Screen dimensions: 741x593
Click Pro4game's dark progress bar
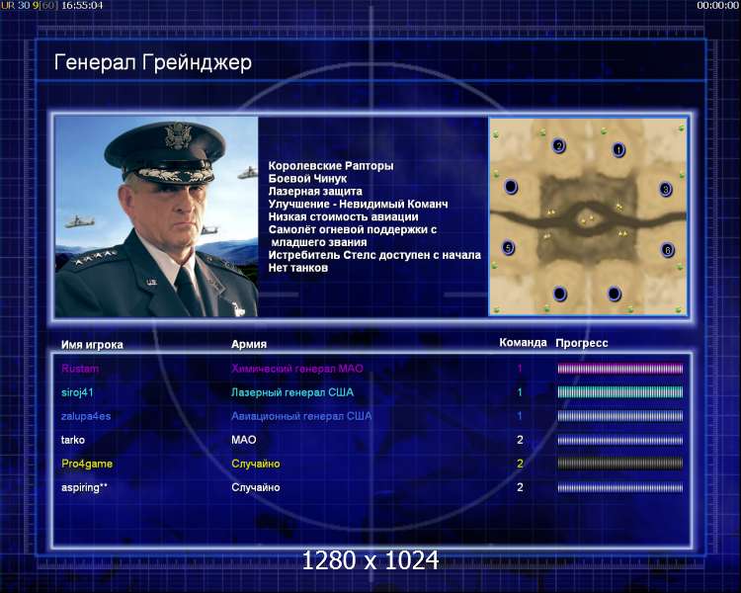pyautogui.click(x=620, y=464)
